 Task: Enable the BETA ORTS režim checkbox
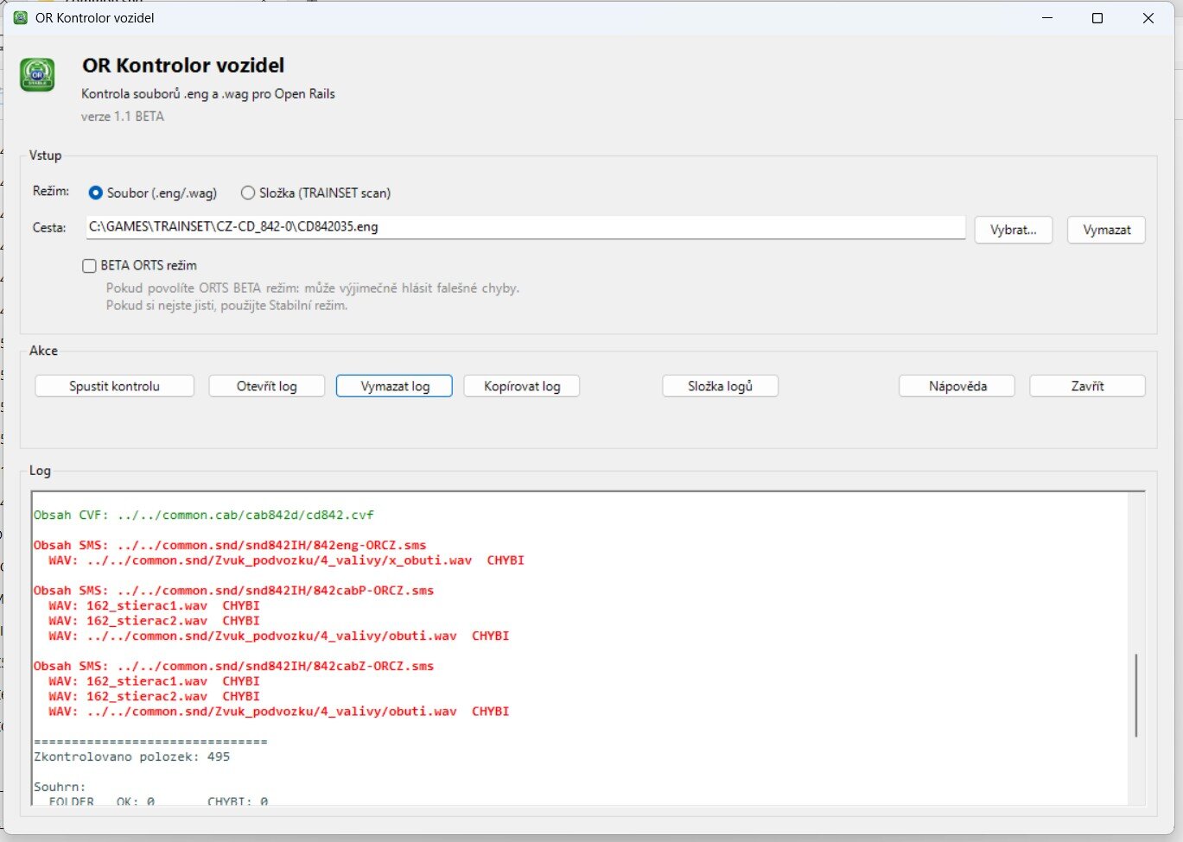pyautogui.click(x=89, y=266)
